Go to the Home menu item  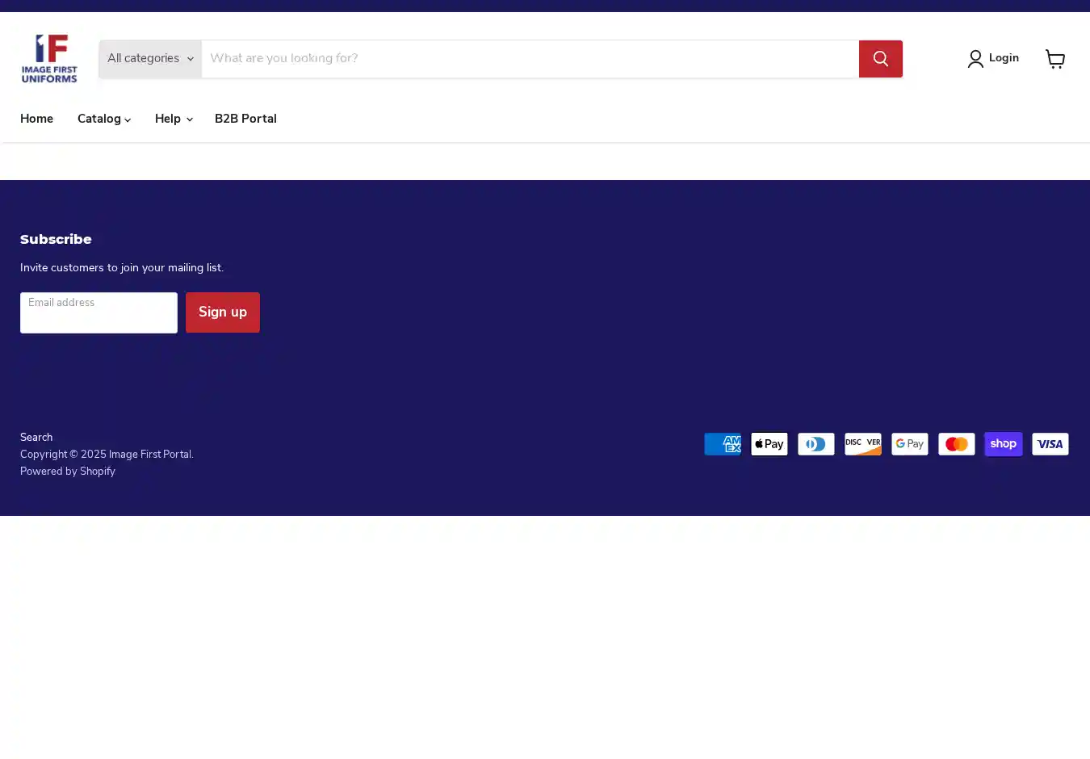point(36,119)
